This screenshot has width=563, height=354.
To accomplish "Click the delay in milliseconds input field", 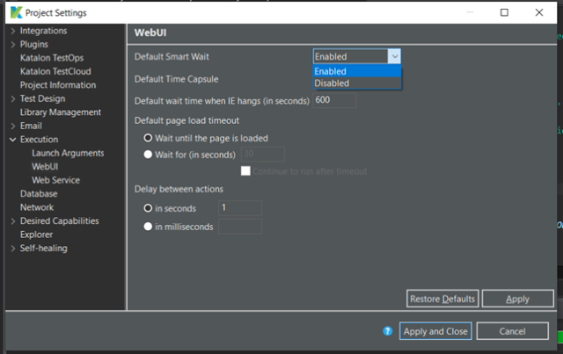I will (240, 227).
